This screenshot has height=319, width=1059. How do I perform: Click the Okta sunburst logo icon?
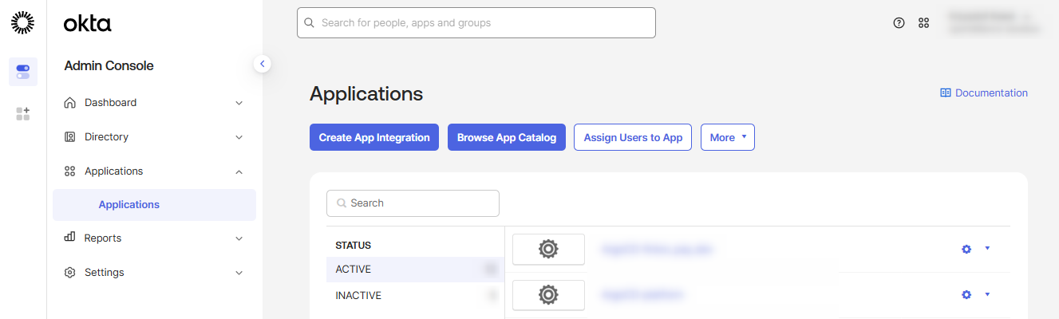[x=23, y=23]
